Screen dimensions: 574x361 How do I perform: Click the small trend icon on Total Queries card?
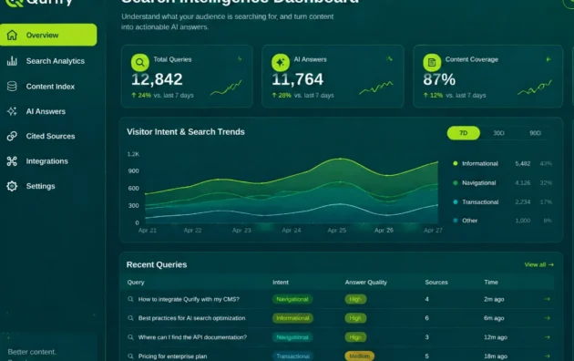pos(240,58)
